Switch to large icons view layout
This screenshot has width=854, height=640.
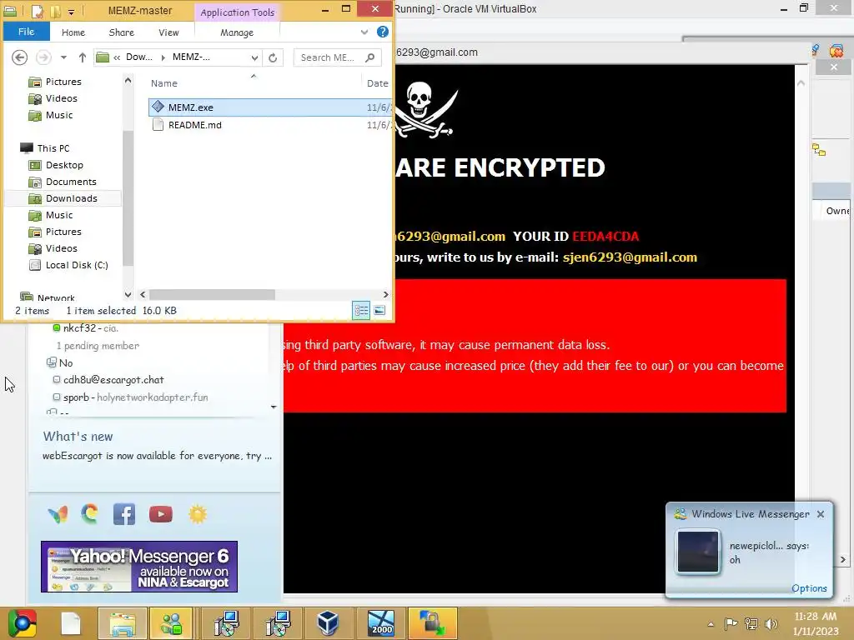tap(379, 310)
